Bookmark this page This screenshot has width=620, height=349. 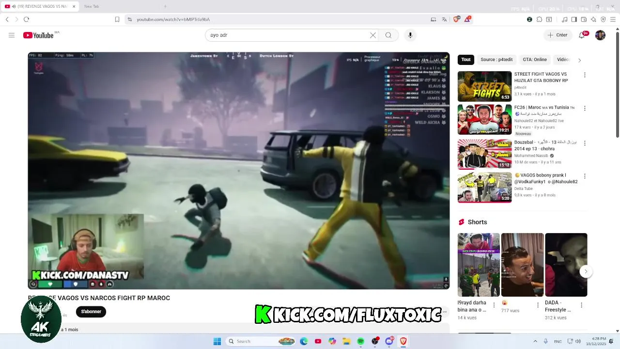coord(117,19)
